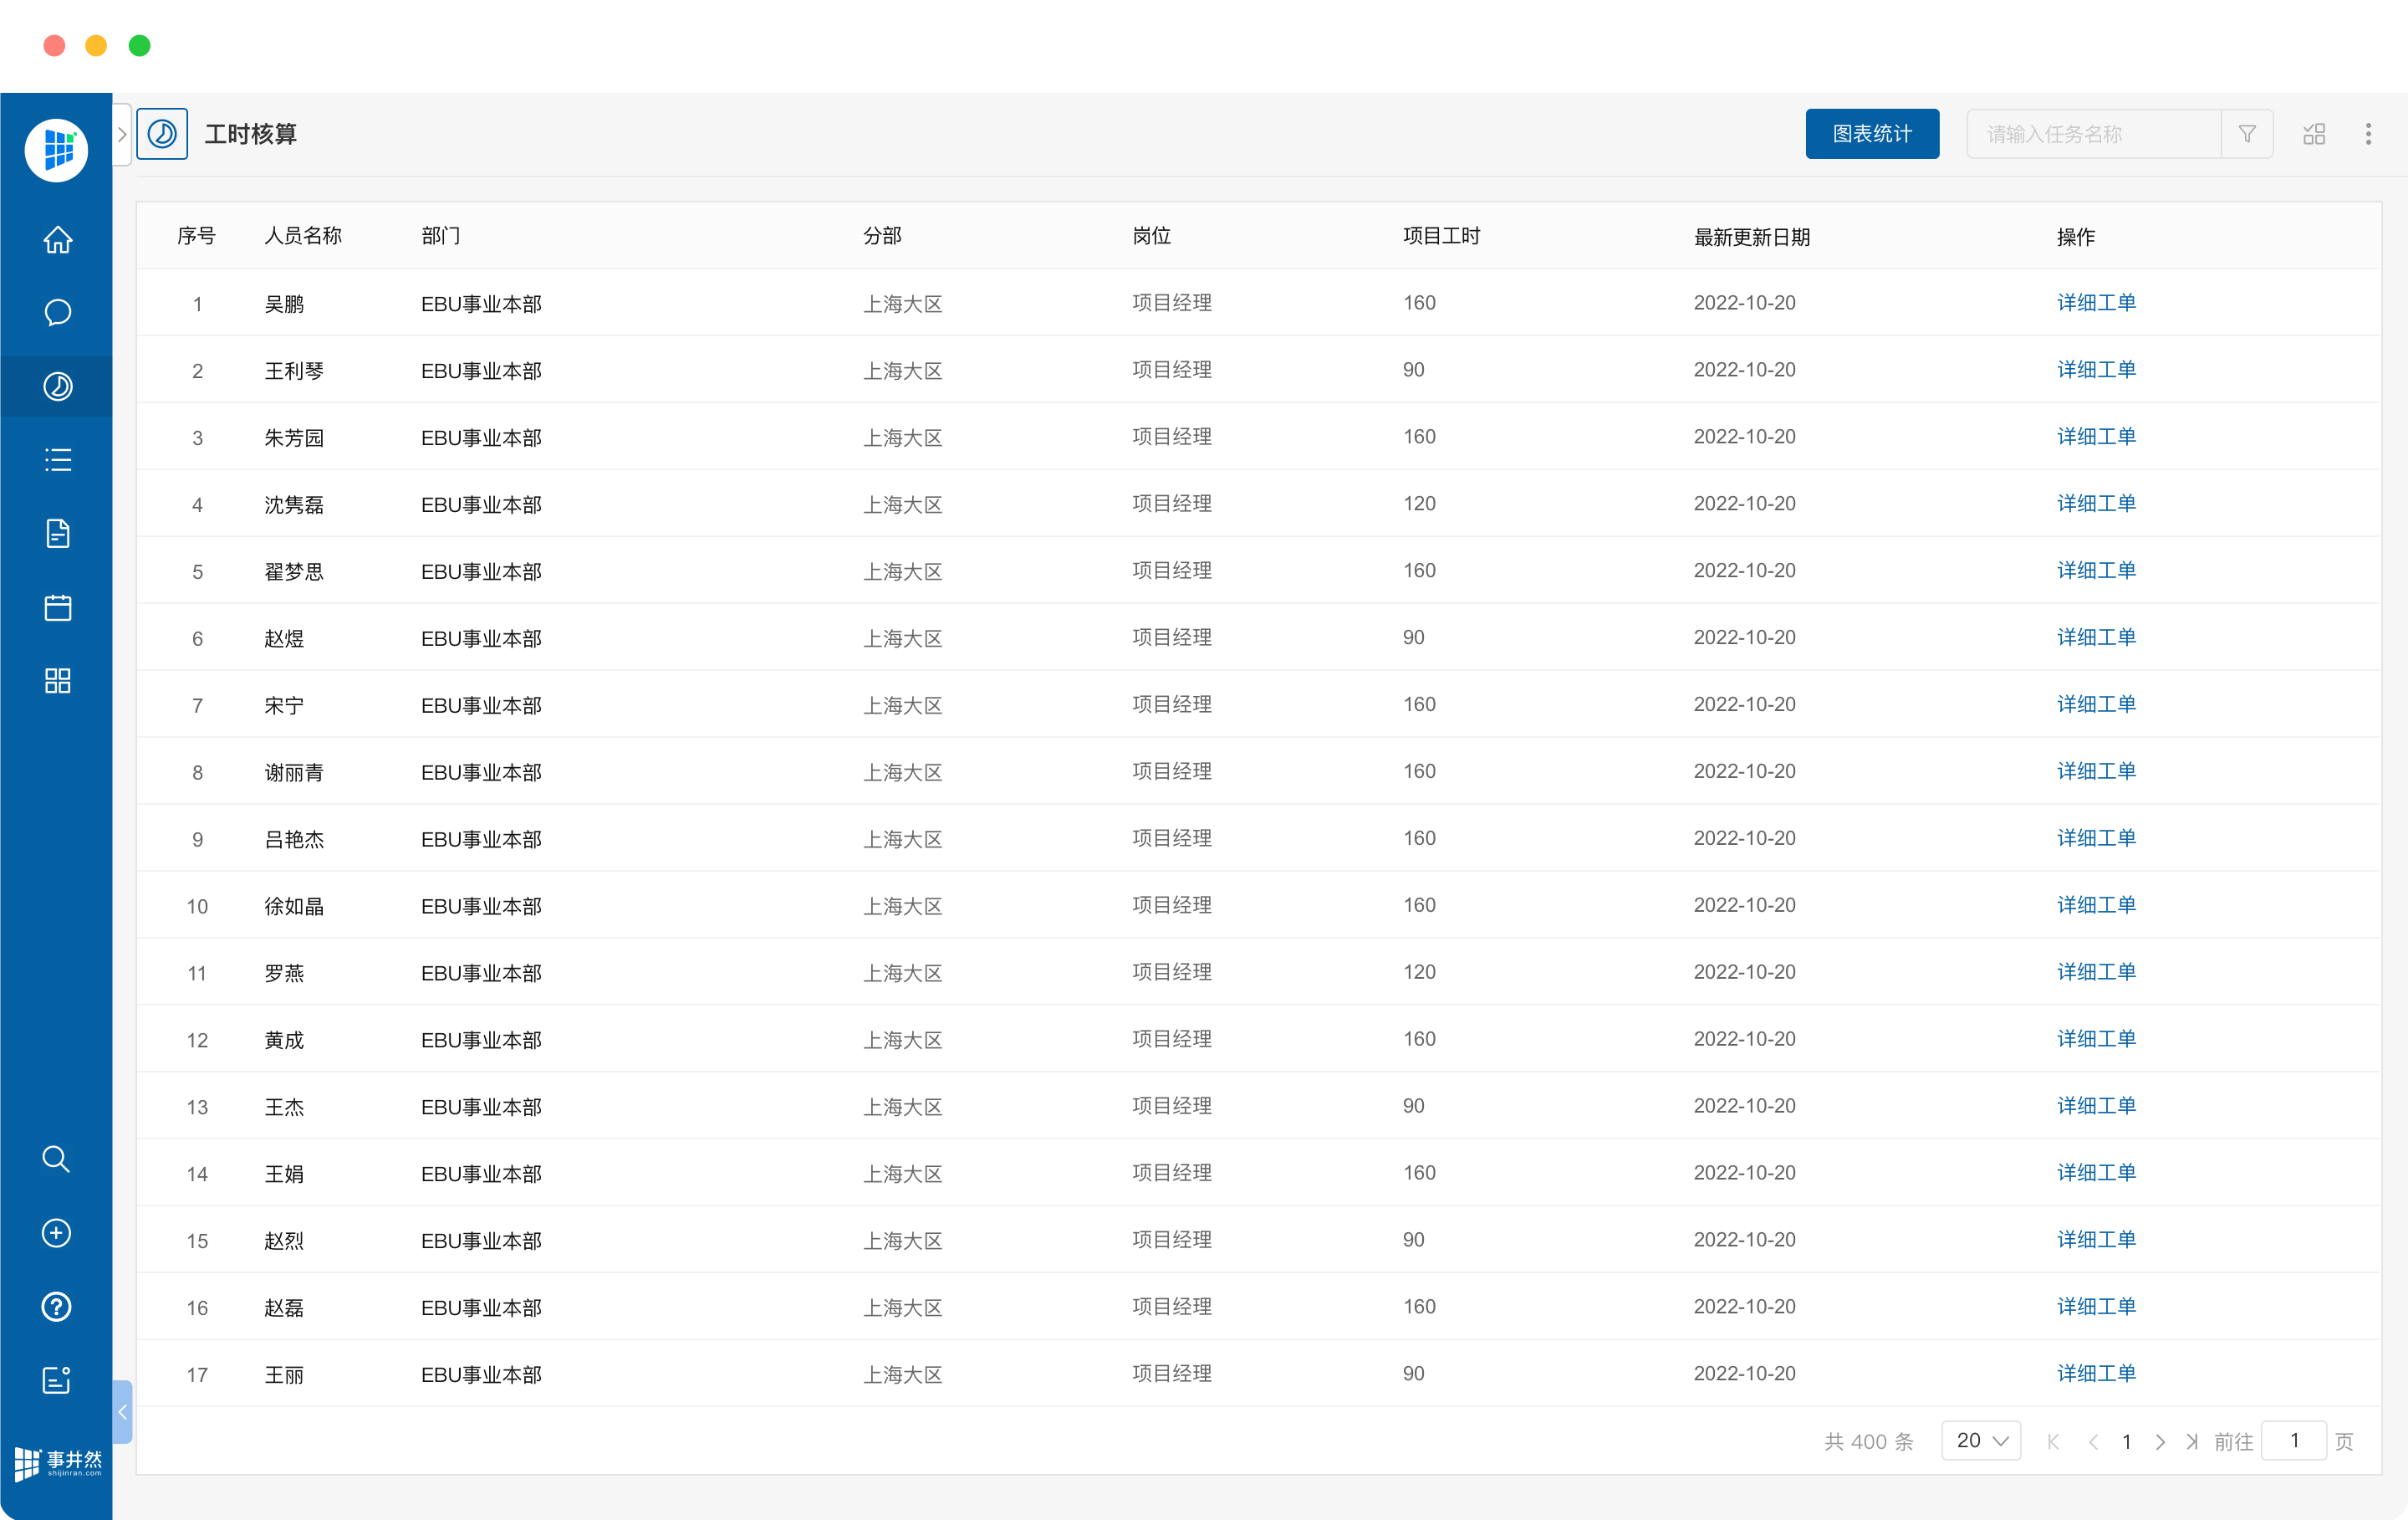The width and height of the screenshot is (2408, 1520).
Task: Toggle the layout view switch icon
Action: pos(2314,134)
